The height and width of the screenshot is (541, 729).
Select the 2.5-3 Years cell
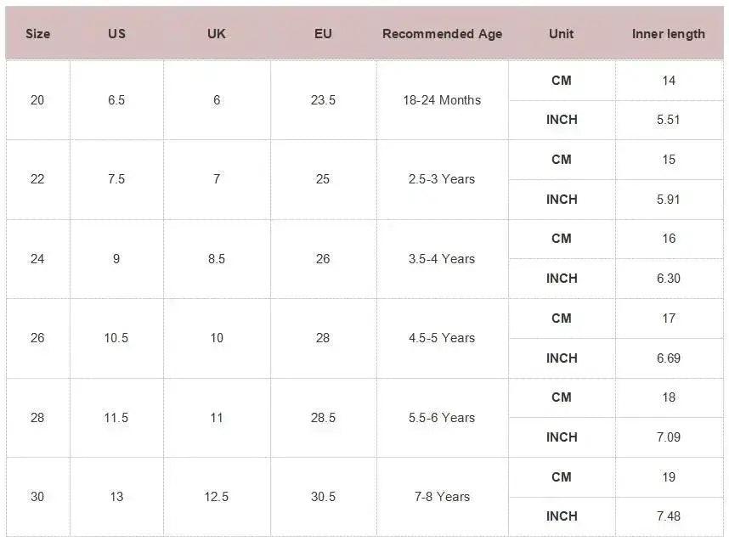pyautogui.click(x=442, y=179)
